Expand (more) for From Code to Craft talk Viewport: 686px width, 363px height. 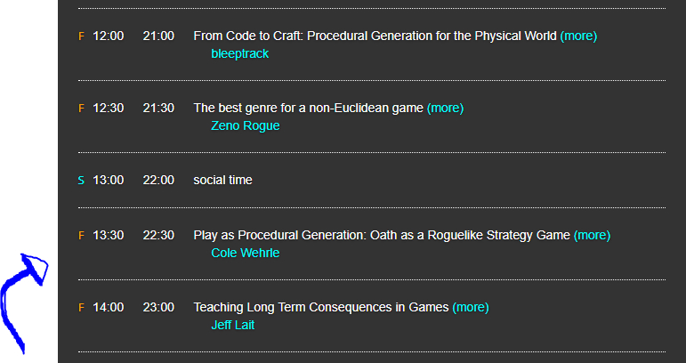[x=578, y=36]
